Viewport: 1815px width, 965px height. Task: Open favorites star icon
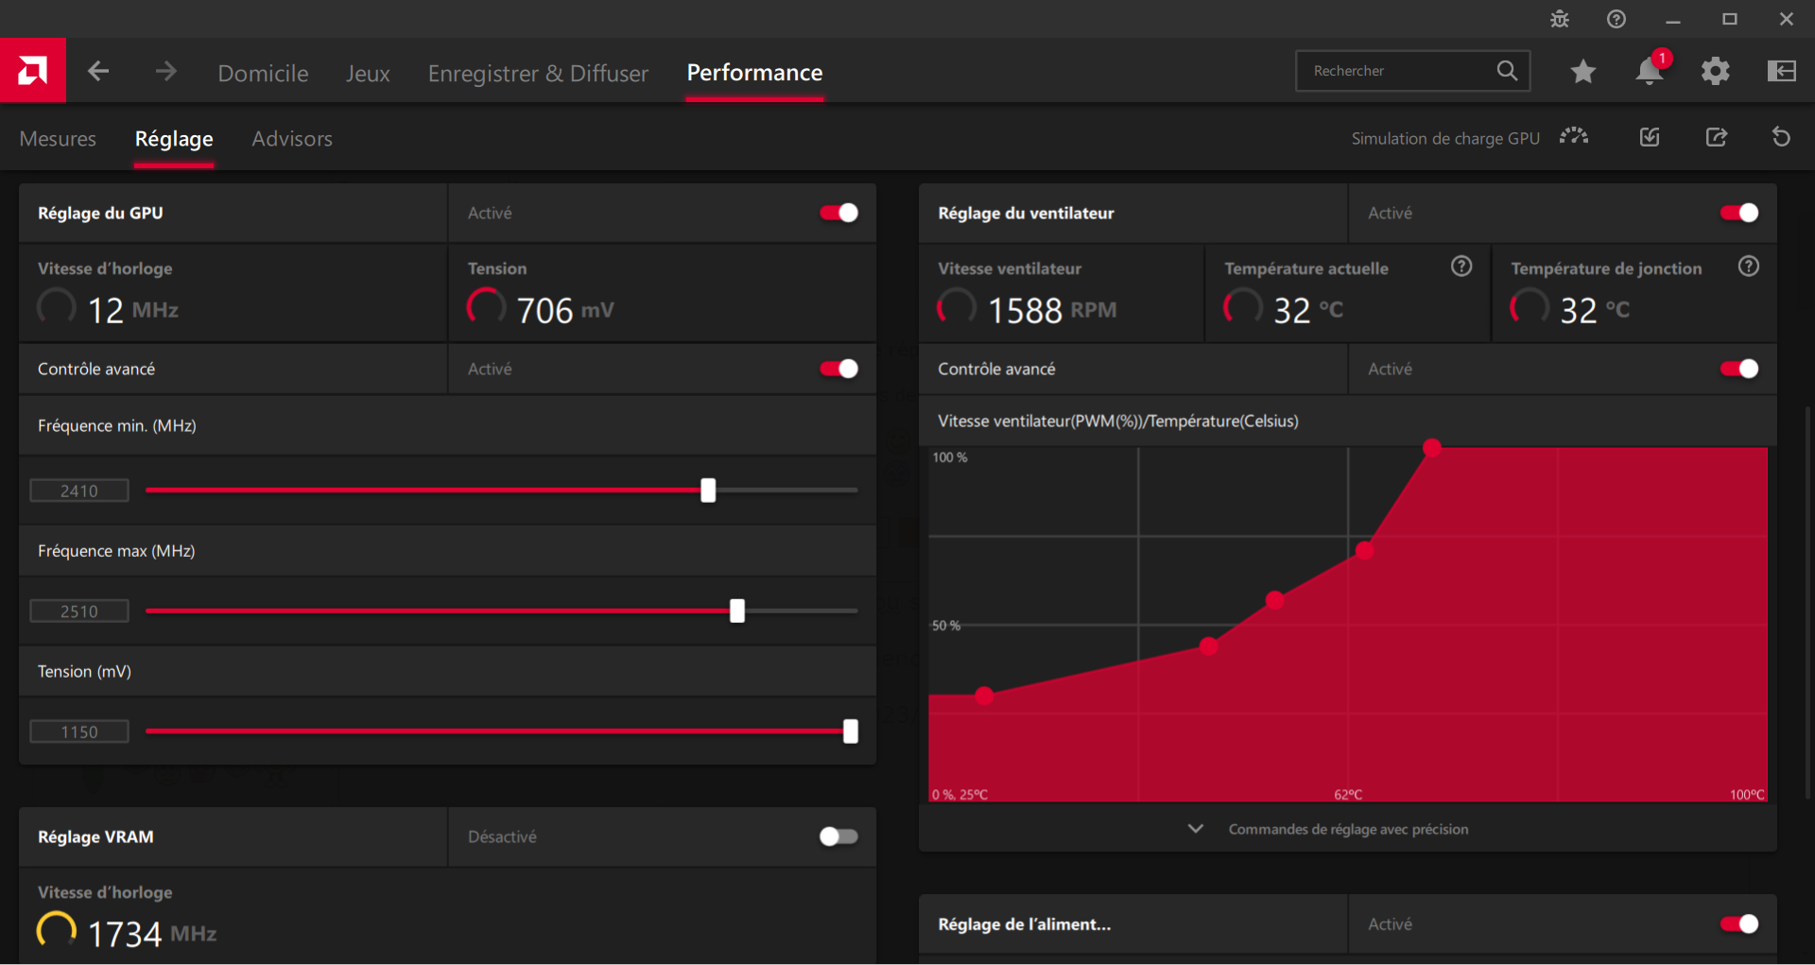[1583, 71]
